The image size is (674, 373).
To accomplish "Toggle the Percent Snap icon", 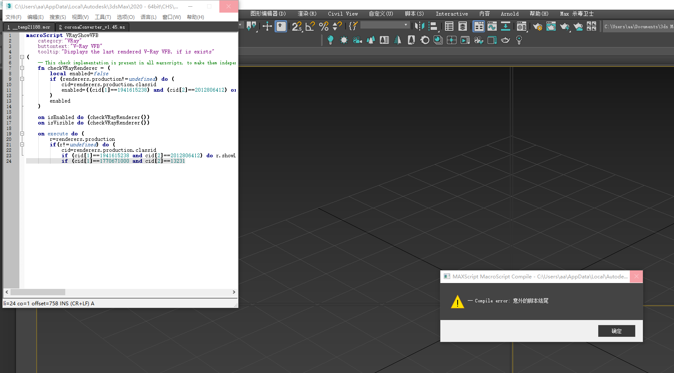I will click(324, 26).
